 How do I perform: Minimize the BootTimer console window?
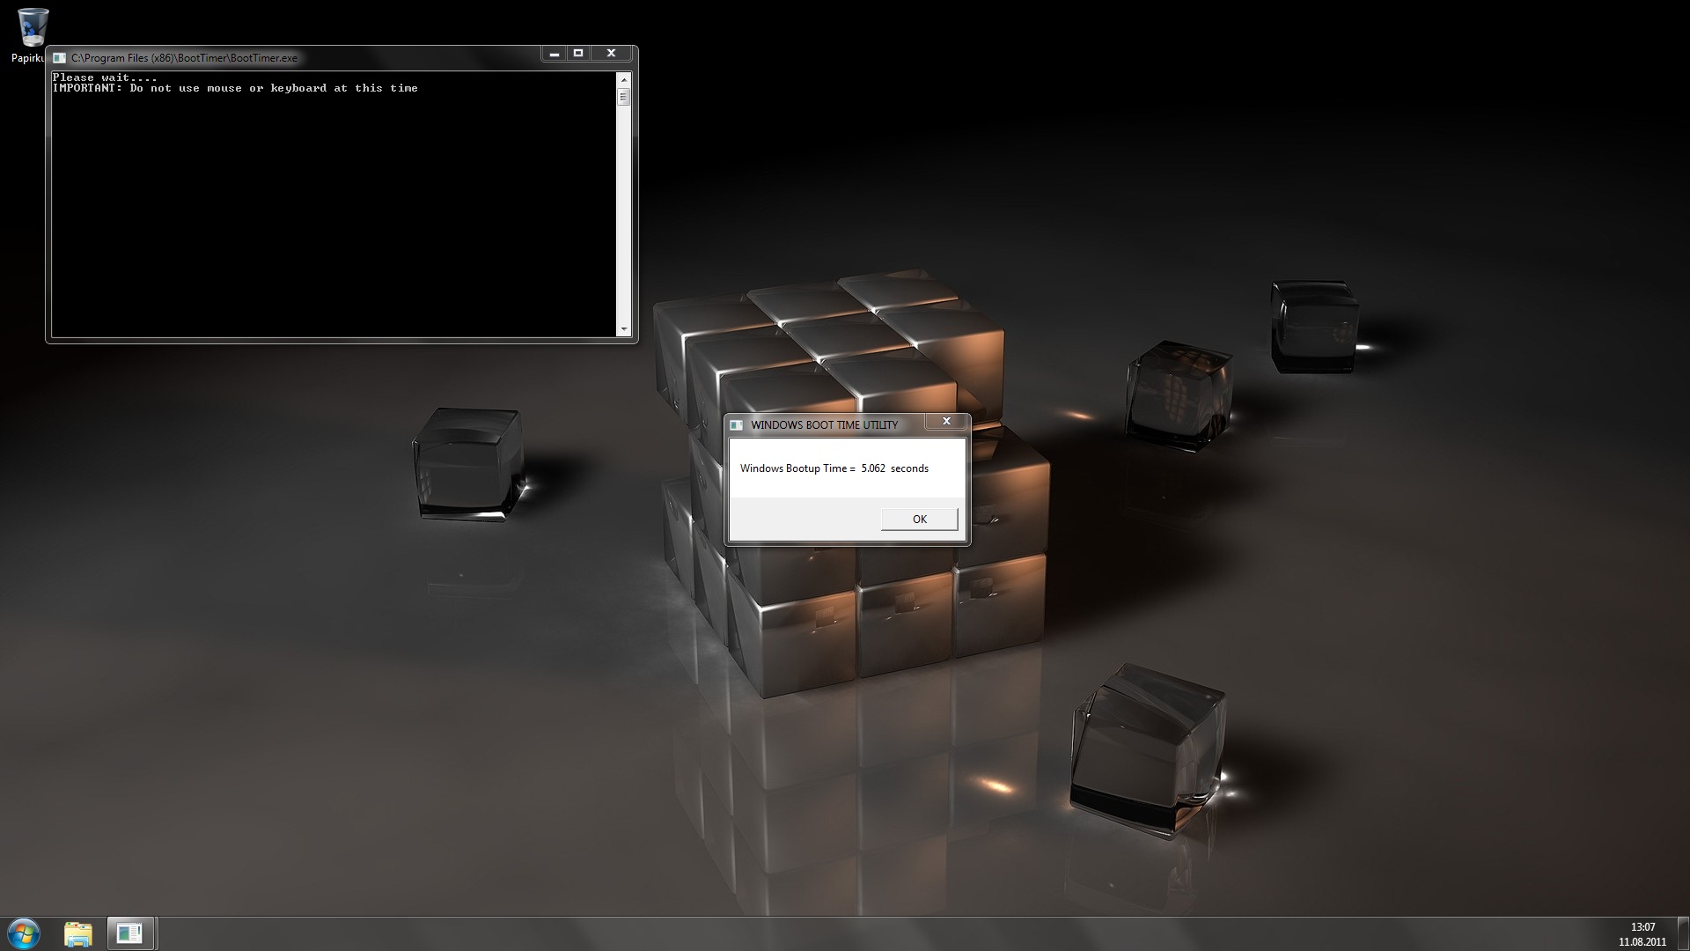tap(554, 54)
